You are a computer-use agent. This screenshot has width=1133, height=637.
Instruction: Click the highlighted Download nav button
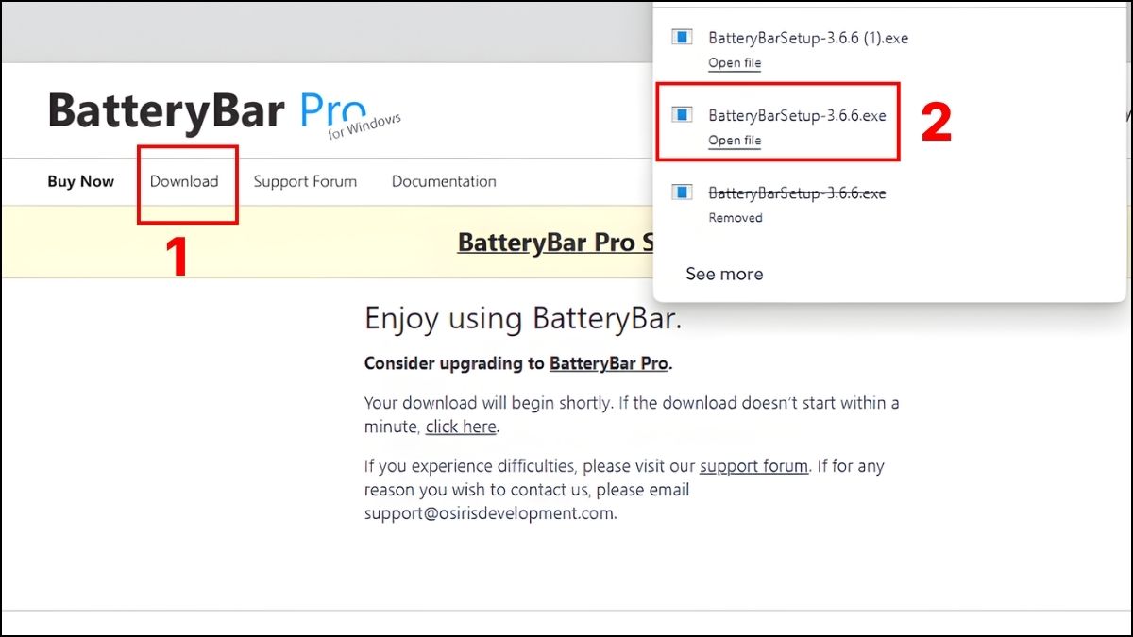click(187, 181)
